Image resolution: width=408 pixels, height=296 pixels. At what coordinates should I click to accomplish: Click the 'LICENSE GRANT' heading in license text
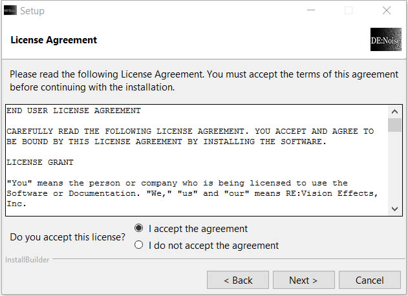pos(40,162)
